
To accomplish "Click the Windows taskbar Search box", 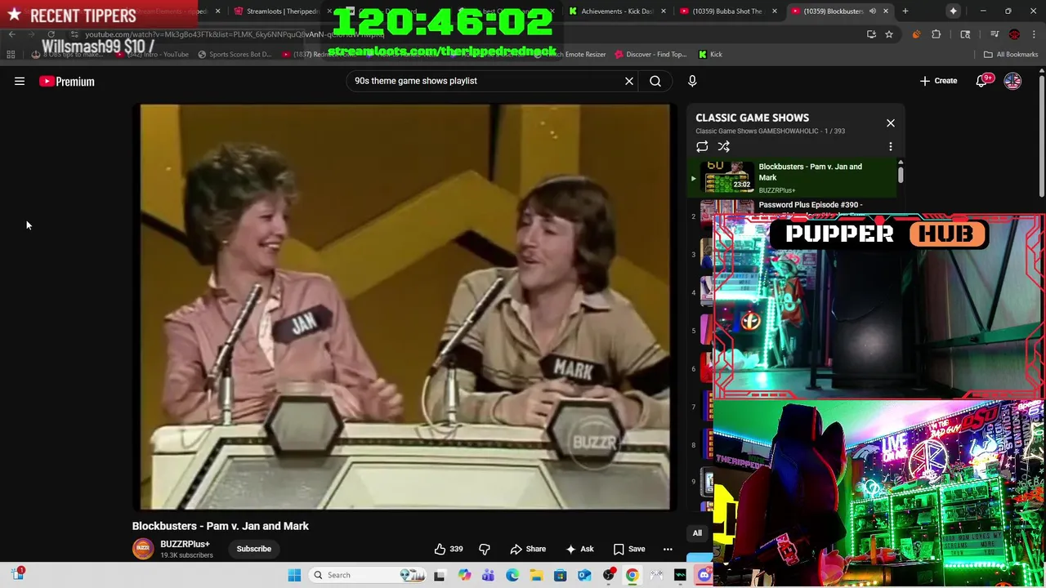I will pyautogui.click(x=368, y=575).
